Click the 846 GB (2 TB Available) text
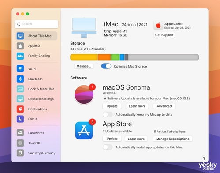220x173 pixels. [x=88, y=49]
